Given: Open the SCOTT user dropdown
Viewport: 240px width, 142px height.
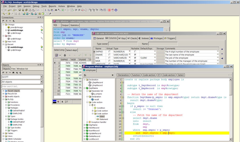Looking at the screenshot, I should [42, 77].
